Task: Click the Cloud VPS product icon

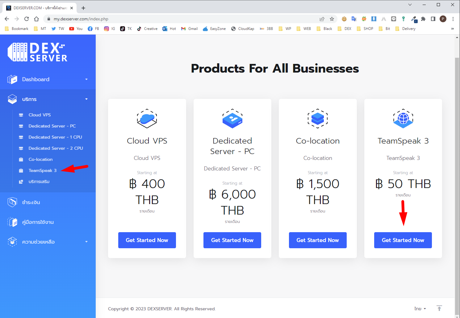Action: pyautogui.click(x=147, y=119)
